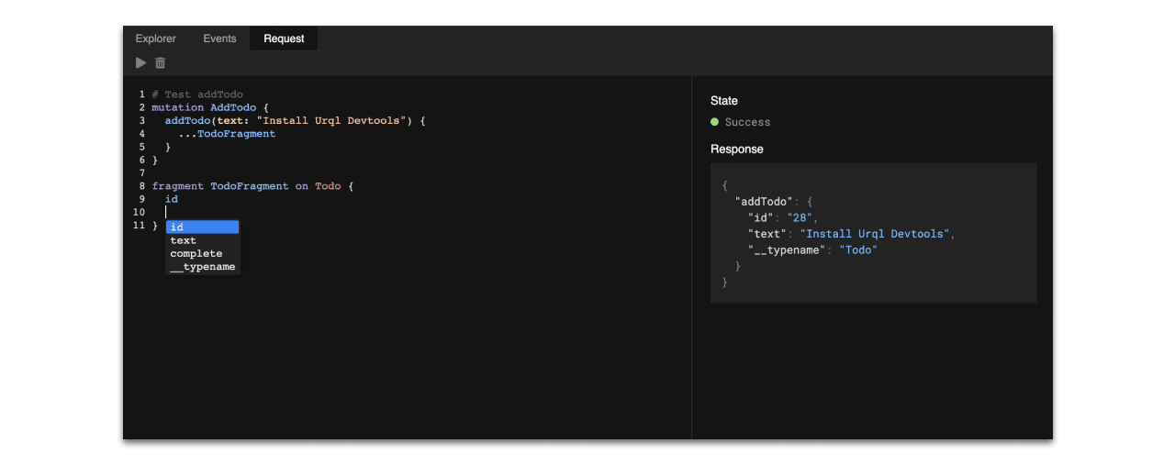Click the "mutation AddTodo" line in editor
Image resolution: width=1175 pixels, height=465 pixels.
[204, 107]
